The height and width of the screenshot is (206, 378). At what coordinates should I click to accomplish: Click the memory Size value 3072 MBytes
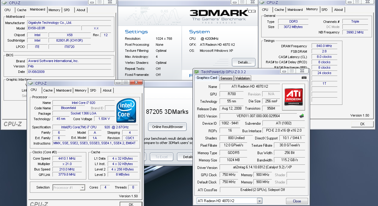click(293, 27)
